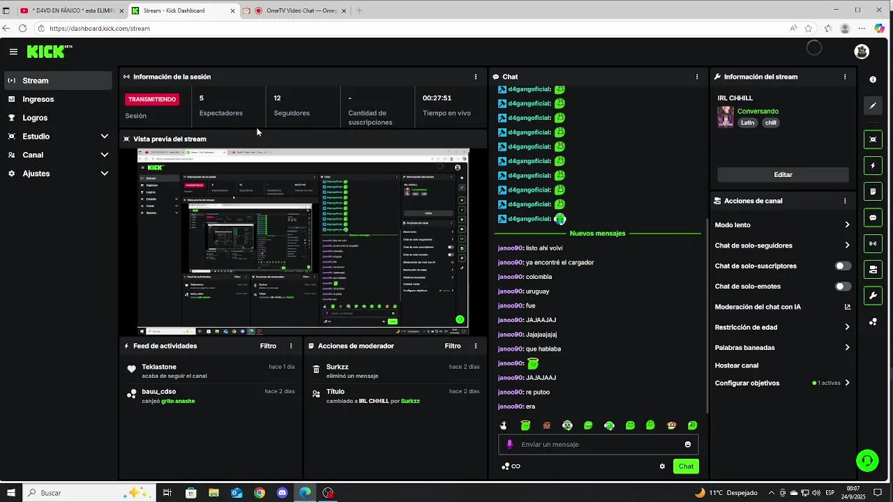Click the wrench icon in the right toolbar
The width and height of the screenshot is (893, 502).
pos(873,296)
